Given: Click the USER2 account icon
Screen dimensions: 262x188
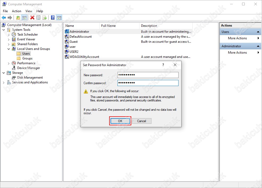Looking at the screenshot, I should pos(67,52).
